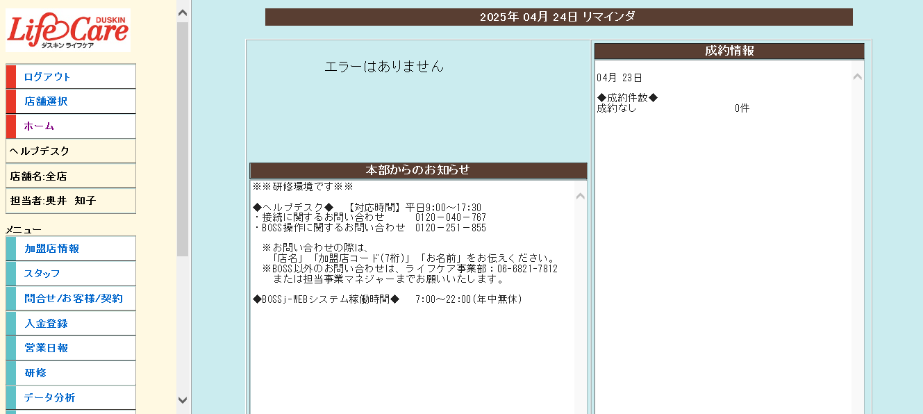The image size is (923, 414).
Task: Click the sidebar scrollbar thumb
Action: tap(183, 139)
